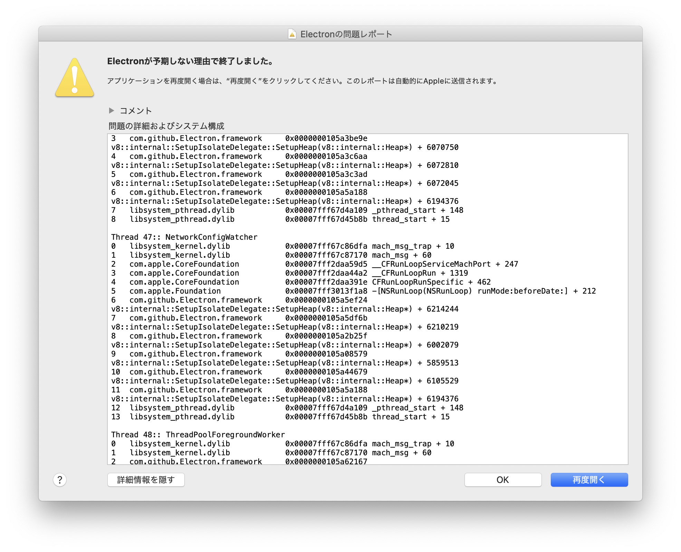Click the __CFRunLoopServiceMachPort + 247 line
Screen dimensions: 681x552
tap(315, 264)
